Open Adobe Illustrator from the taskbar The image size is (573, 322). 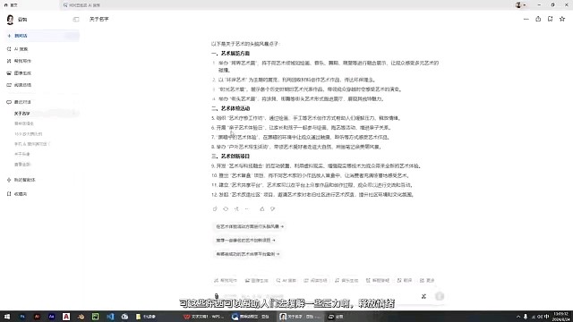pos(37,317)
